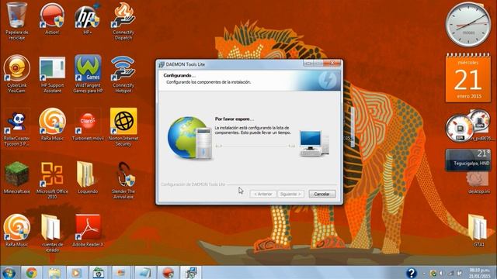Click the notepad-style taskbar icon
The width and height of the screenshot is (497, 279).
[145, 273]
